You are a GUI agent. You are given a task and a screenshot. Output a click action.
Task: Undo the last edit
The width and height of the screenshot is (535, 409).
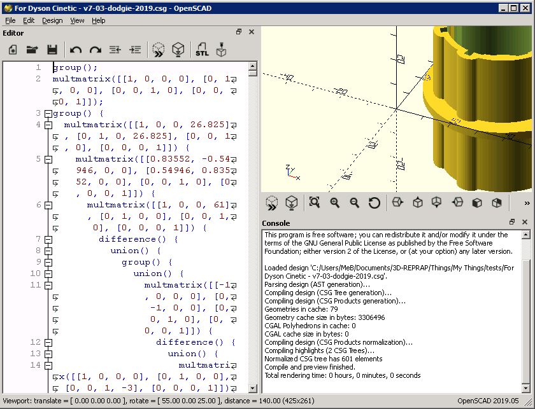pos(75,50)
